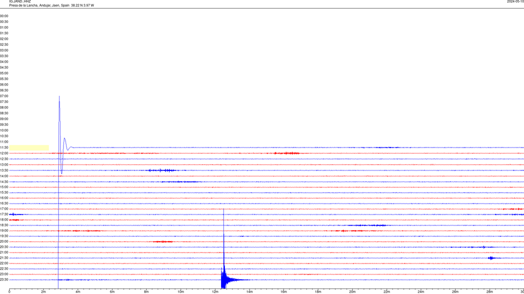The width and height of the screenshot is (524, 294).
Task: Select the 11:30 time row label
Action: [x=4, y=148]
